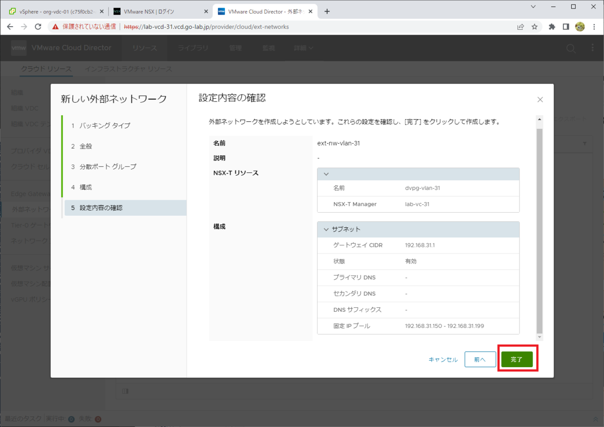604x427 pixels.
Task: Close the VMware NSX browser tab
Action: click(205, 12)
